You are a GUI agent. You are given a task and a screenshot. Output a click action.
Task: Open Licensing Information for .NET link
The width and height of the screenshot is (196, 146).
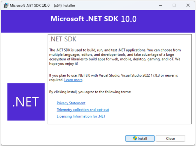pos(81,116)
